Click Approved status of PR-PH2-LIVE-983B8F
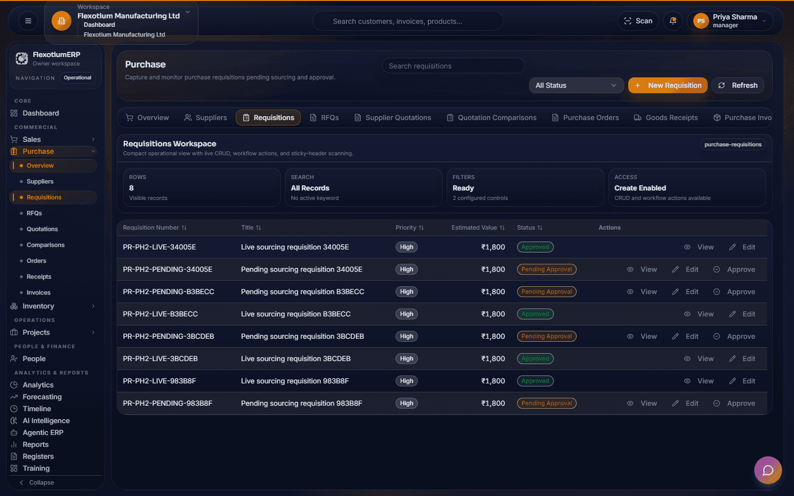The width and height of the screenshot is (794, 496). [x=535, y=381]
